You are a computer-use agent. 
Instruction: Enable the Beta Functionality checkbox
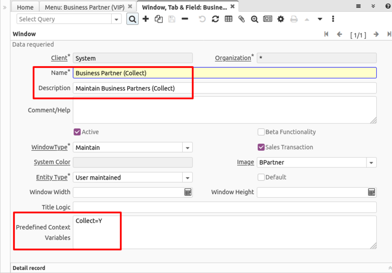261,132
